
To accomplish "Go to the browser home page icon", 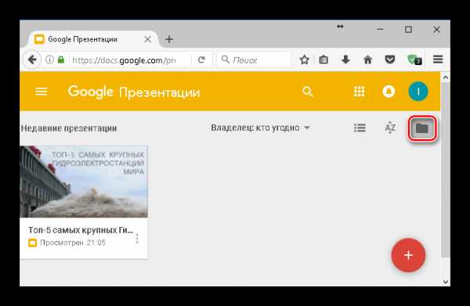I will coord(368,59).
